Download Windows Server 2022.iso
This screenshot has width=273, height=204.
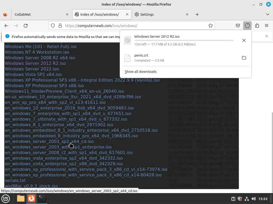tap(32, 69)
